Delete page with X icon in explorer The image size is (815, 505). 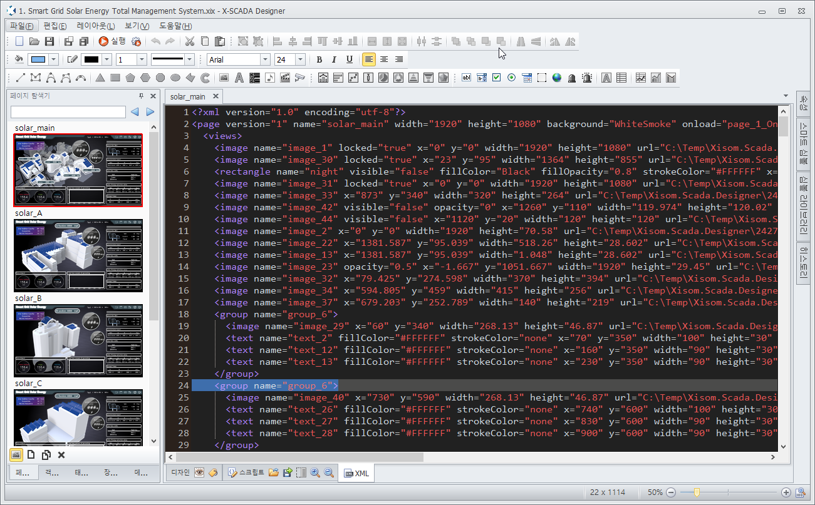pos(61,455)
